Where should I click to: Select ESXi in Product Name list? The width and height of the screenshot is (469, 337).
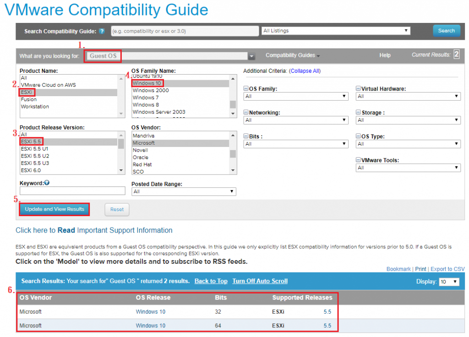click(x=69, y=92)
